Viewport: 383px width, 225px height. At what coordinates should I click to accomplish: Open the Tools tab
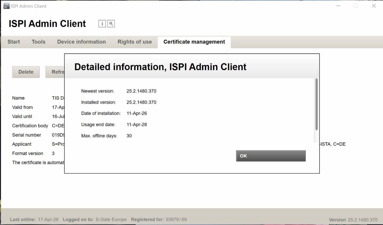(39, 42)
